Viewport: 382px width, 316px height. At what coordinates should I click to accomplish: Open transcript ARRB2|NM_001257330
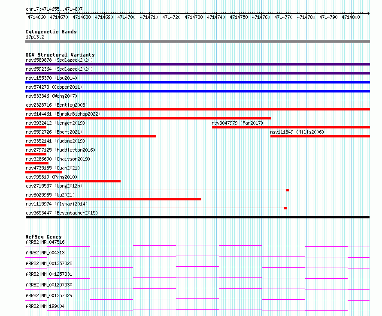point(49,285)
